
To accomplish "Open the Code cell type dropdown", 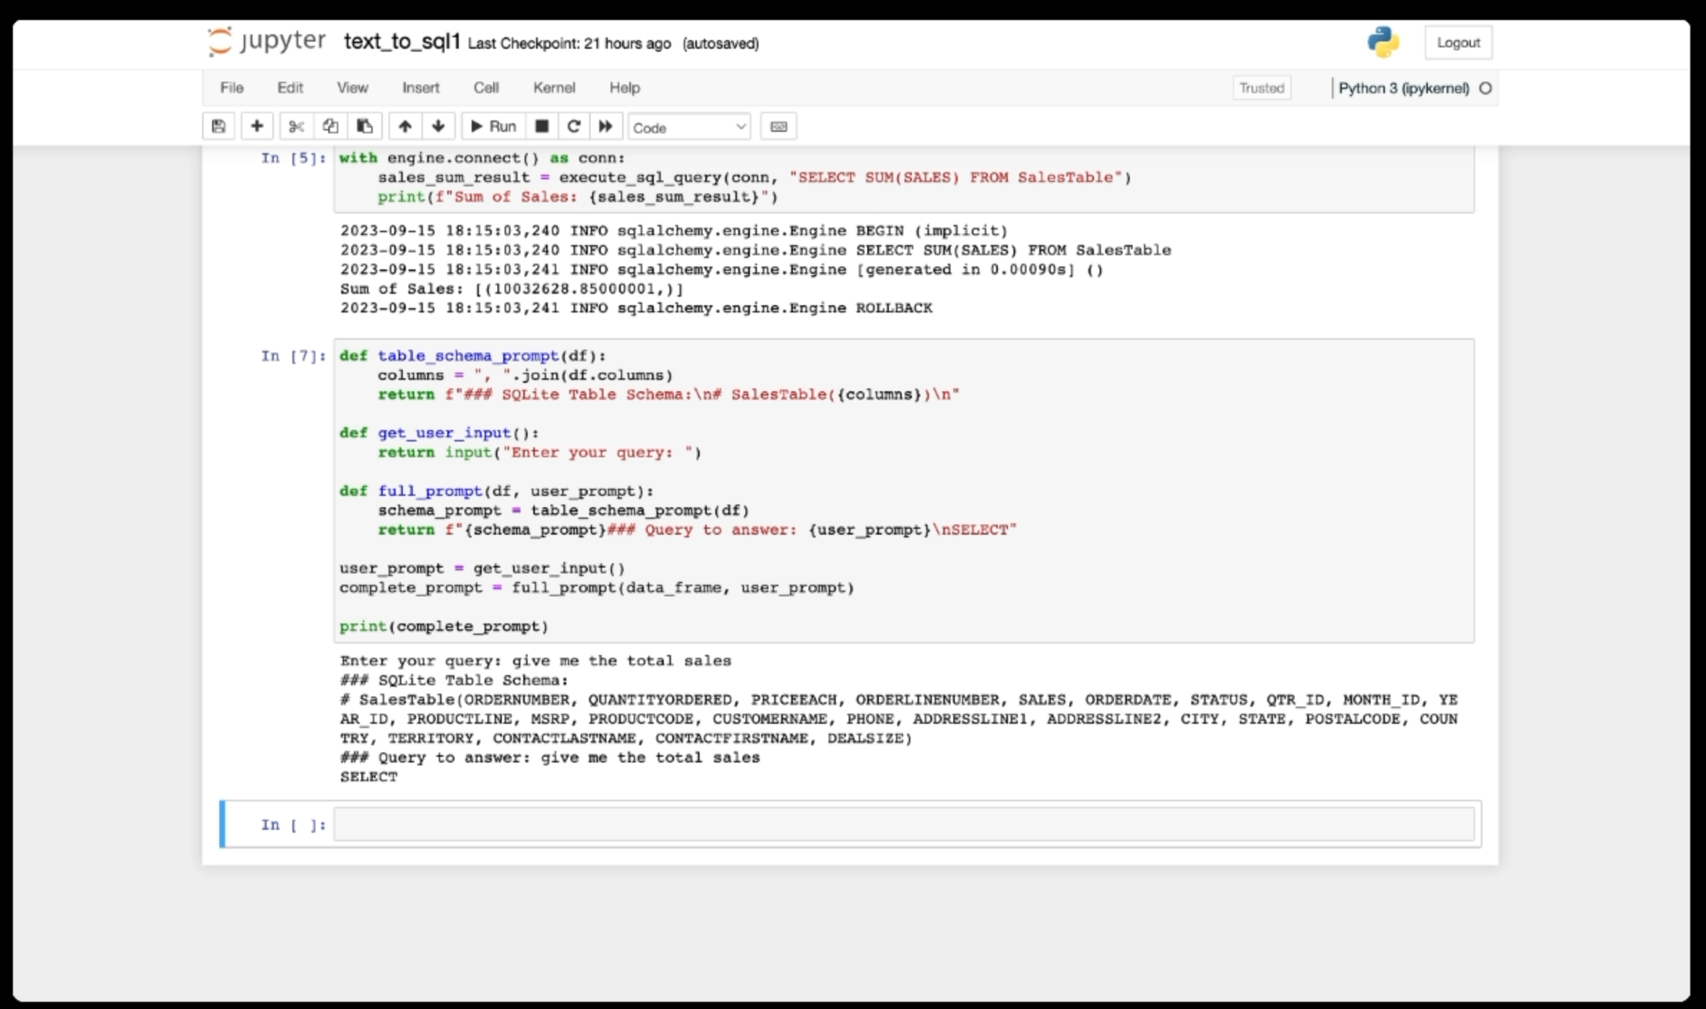I will click(689, 128).
